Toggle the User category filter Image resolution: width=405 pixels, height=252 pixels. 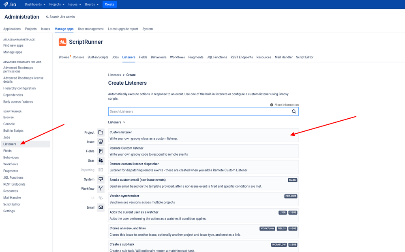click(x=101, y=160)
